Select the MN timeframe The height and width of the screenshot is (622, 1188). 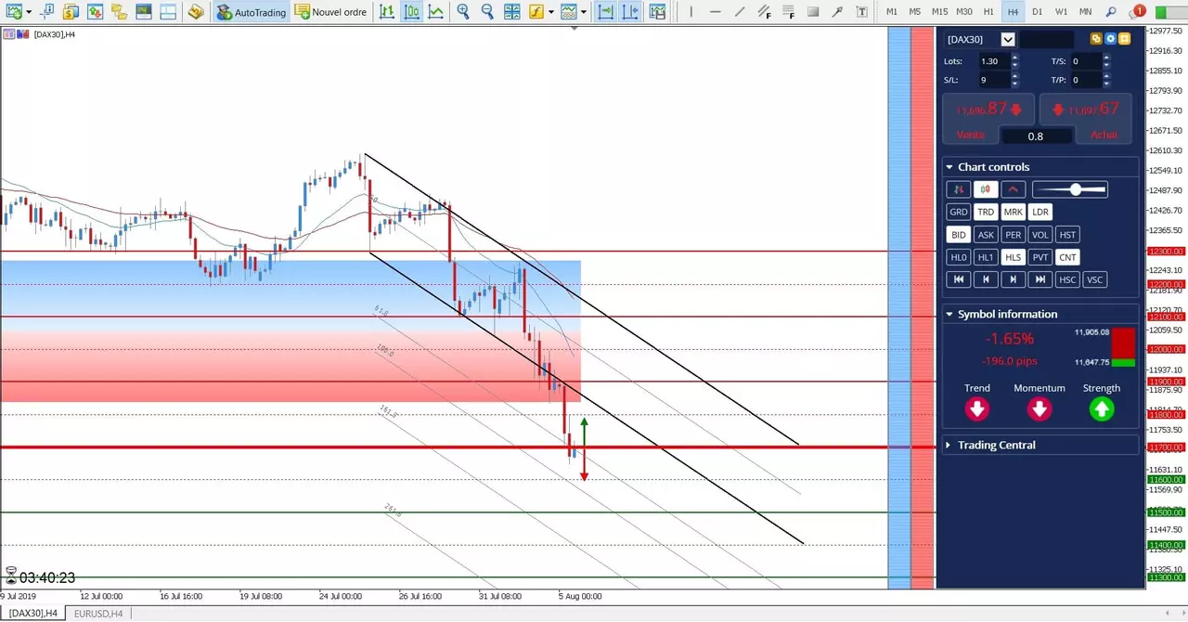1085,12
